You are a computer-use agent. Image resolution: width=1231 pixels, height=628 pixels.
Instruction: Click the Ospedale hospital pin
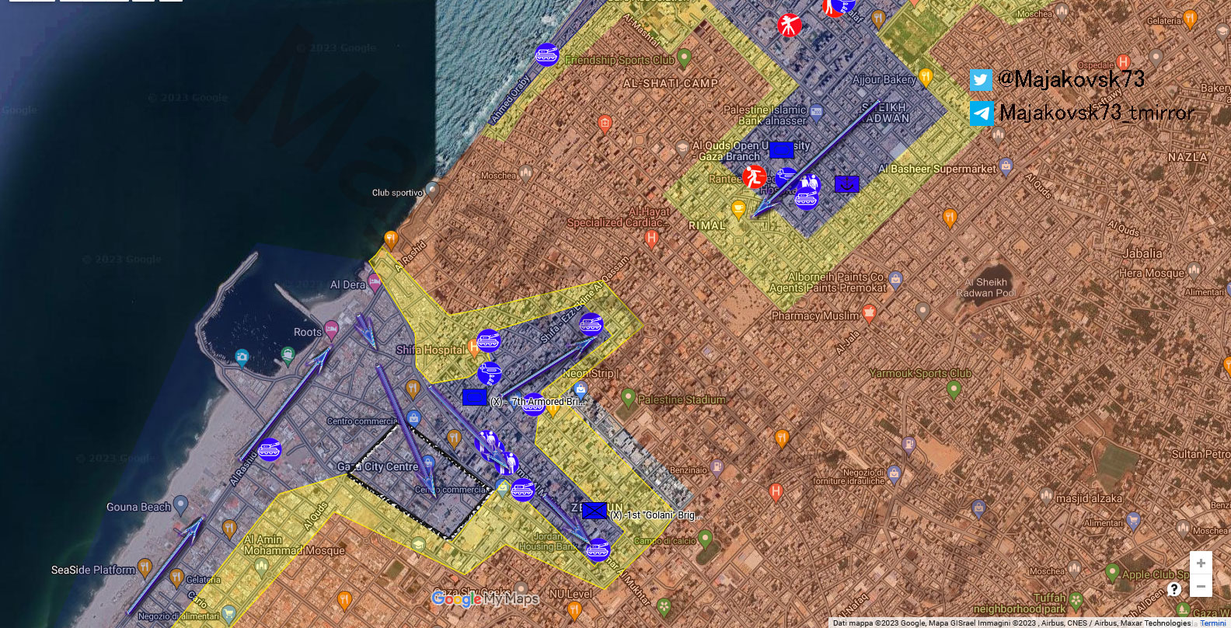[1122, 62]
